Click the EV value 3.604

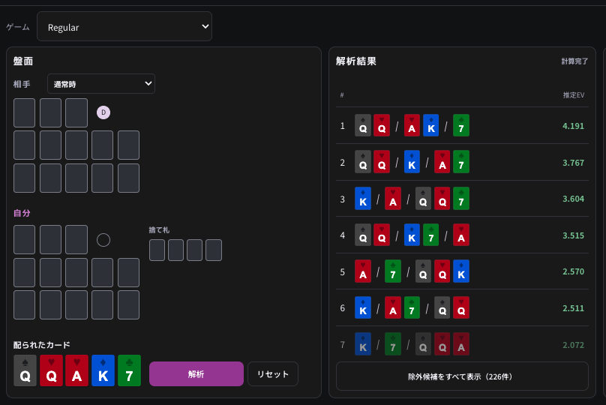(x=573, y=199)
